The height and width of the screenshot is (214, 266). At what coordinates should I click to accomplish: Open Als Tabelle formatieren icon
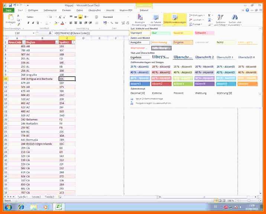click(x=156, y=17)
